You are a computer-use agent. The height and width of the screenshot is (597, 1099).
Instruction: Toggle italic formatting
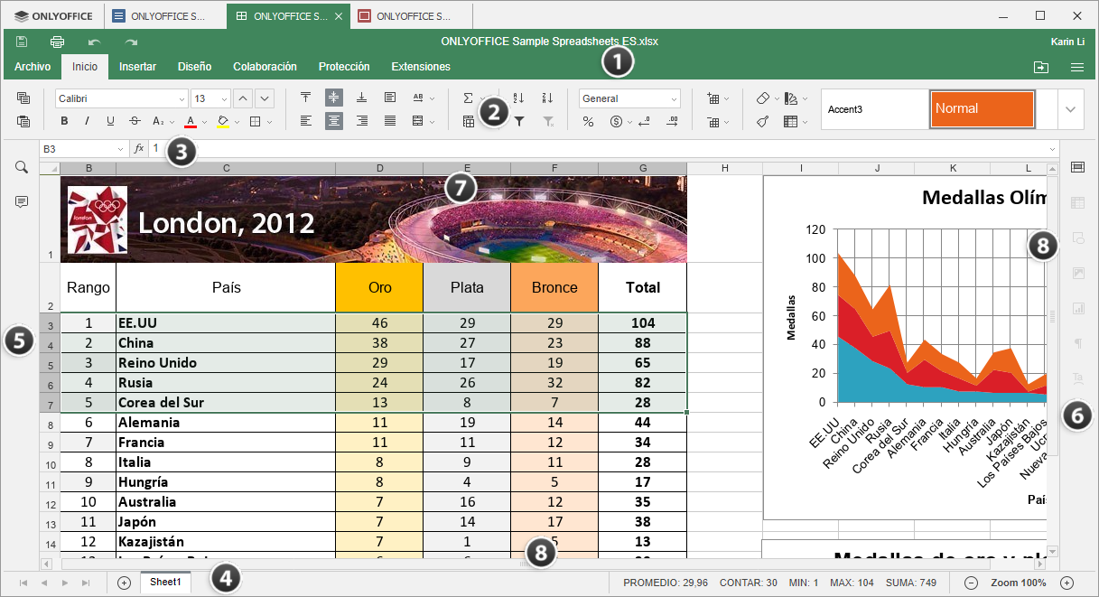(x=88, y=121)
